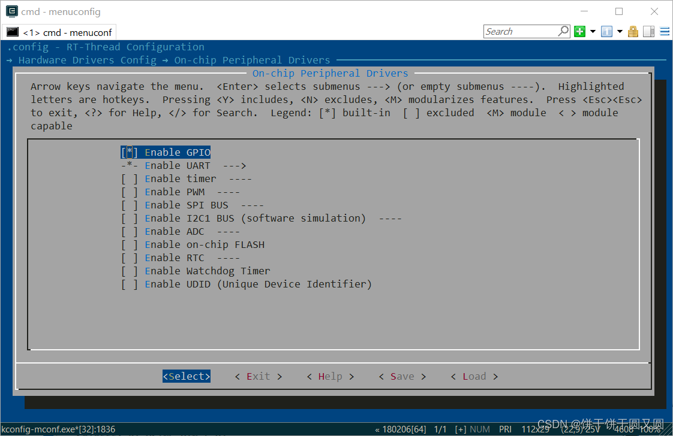The width and height of the screenshot is (673, 436).
Task: Click the view panel icon beside the padlock
Action: pyautogui.click(x=648, y=31)
